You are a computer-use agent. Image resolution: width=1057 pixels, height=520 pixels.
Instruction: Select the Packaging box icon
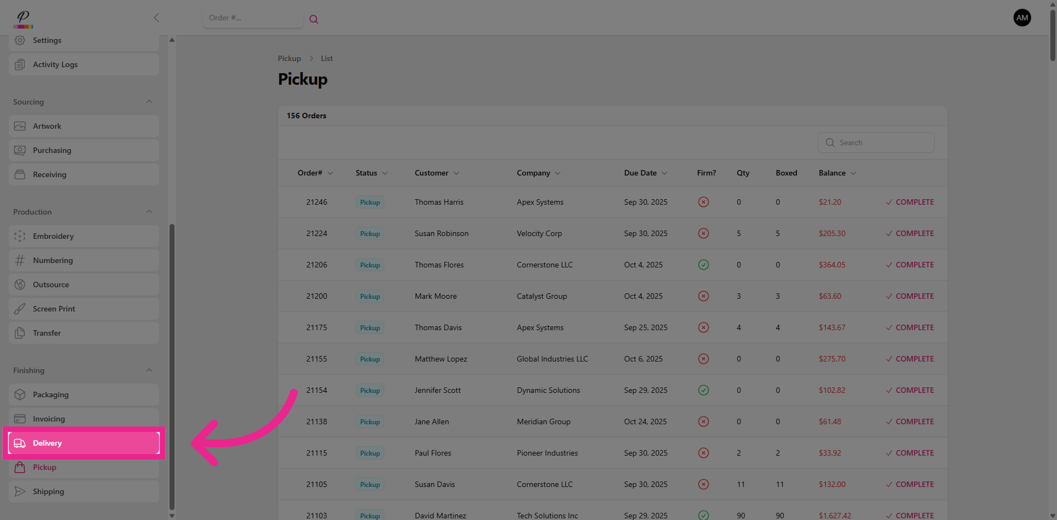pyautogui.click(x=20, y=395)
